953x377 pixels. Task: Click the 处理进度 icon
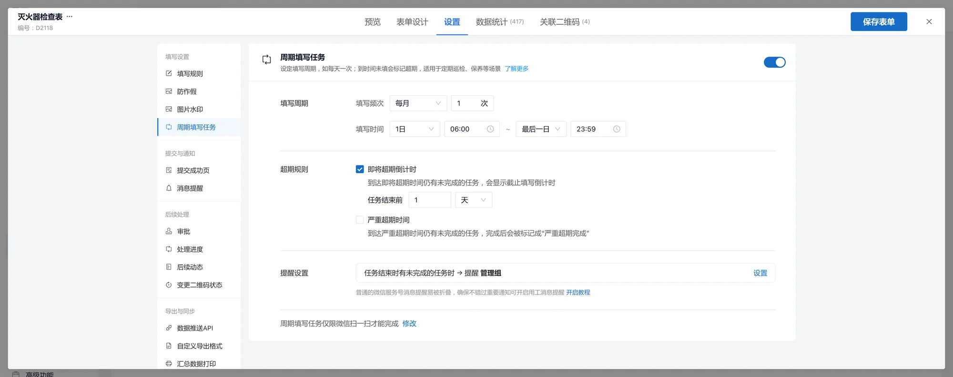click(x=169, y=249)
